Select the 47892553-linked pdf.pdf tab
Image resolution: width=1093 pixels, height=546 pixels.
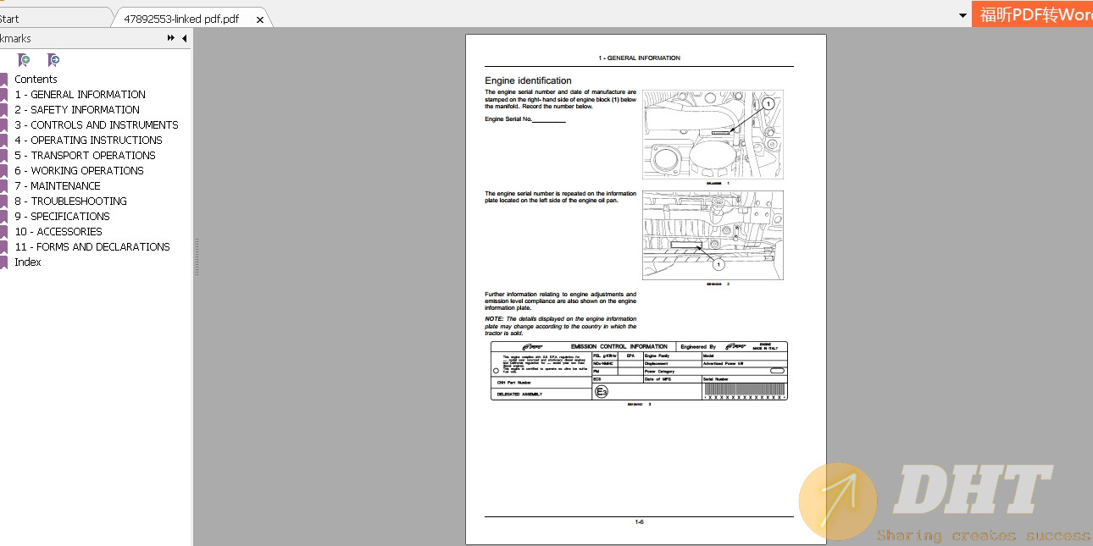coord(181,19)
